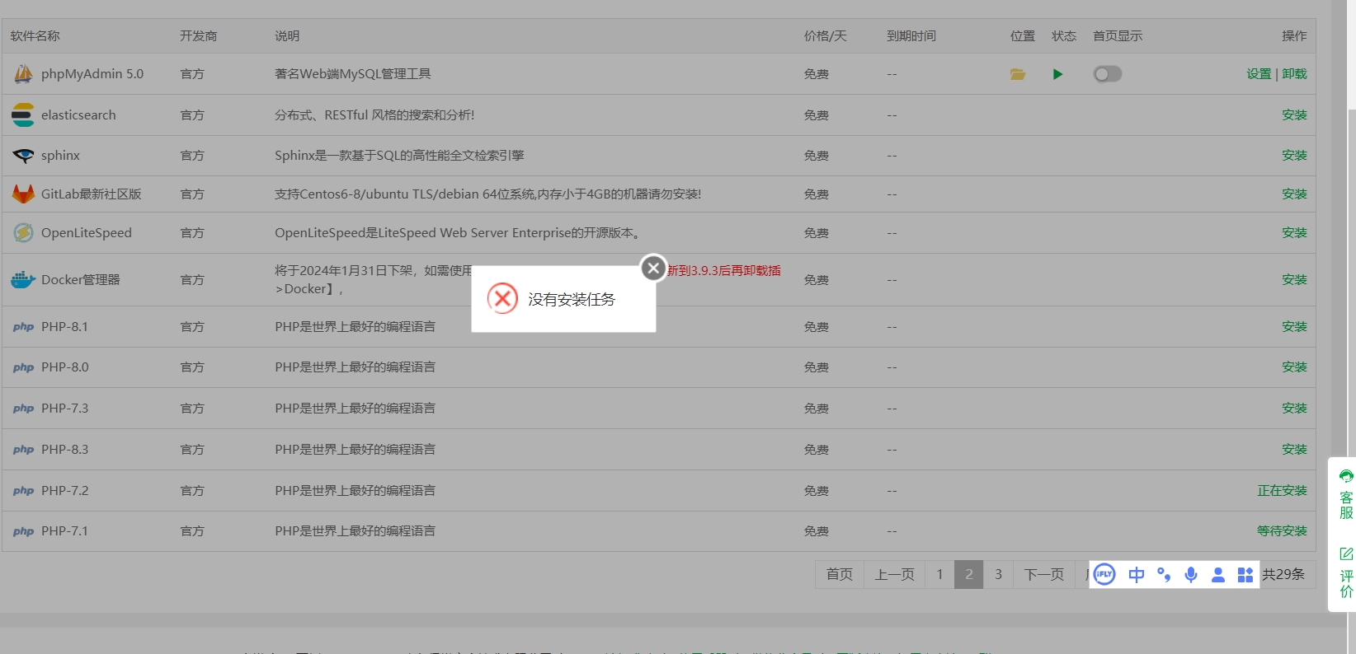Viewport: 1356px width, 654px height.
Task: Click the php icon for PHP-8.0
Action: click(23, 367)
